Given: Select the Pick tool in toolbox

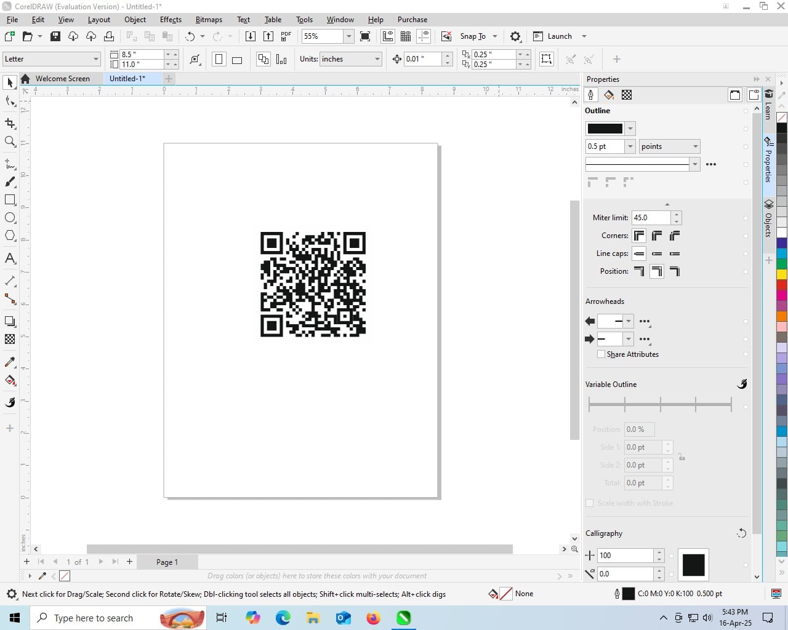Looking at the screenshot, I should tap(10, 82).
